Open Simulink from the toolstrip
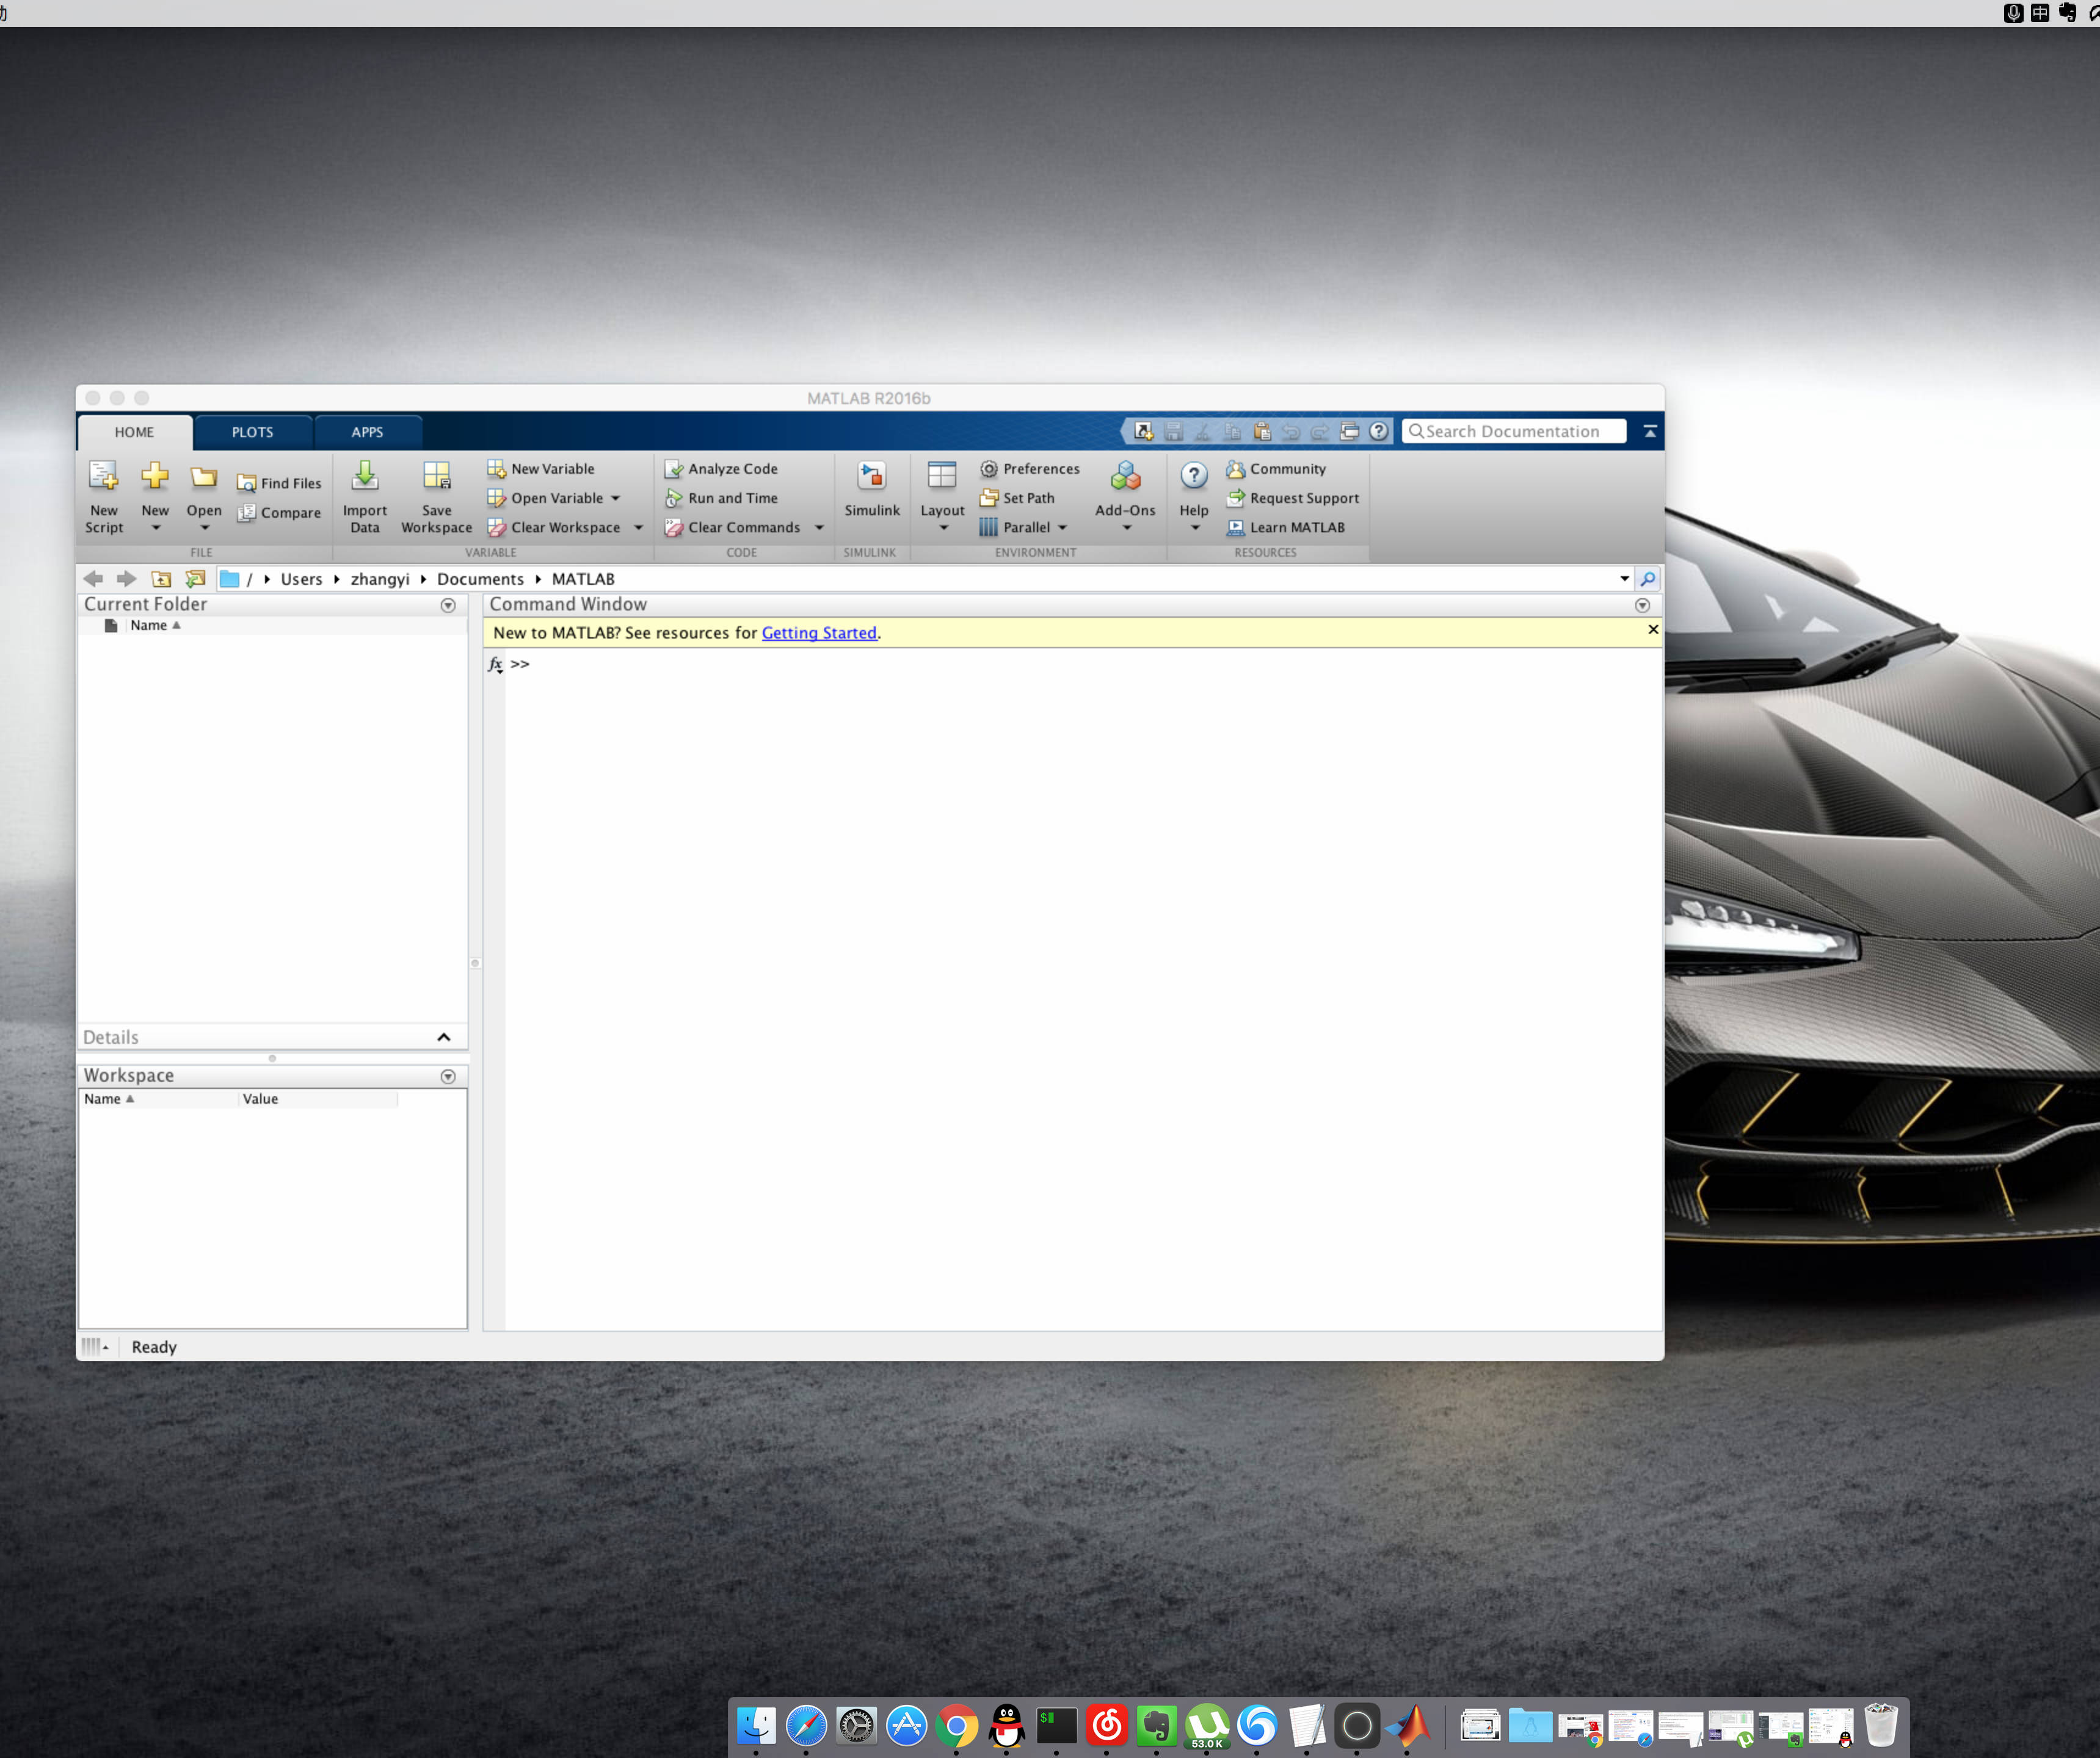 (871, 477)
